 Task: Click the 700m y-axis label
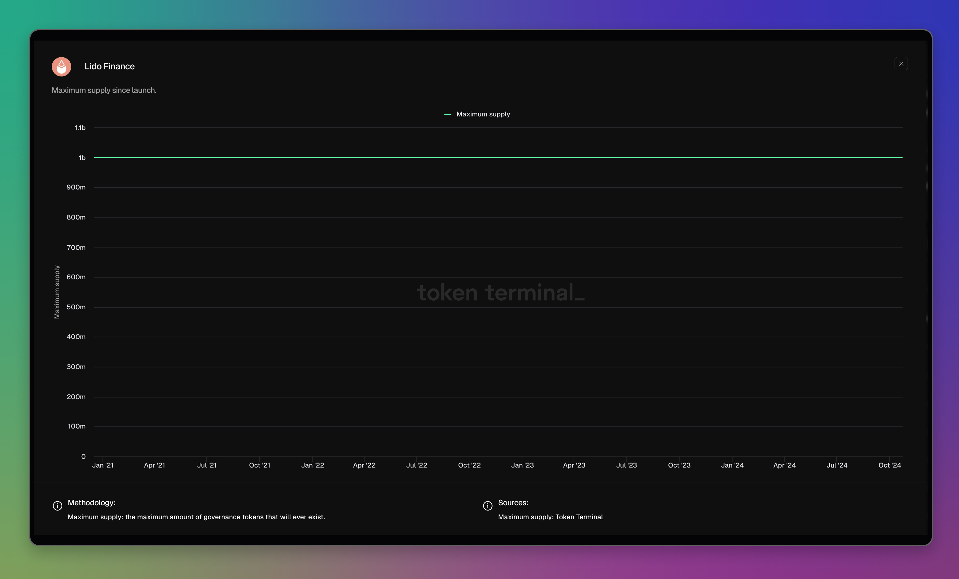[x=76, y=247]
